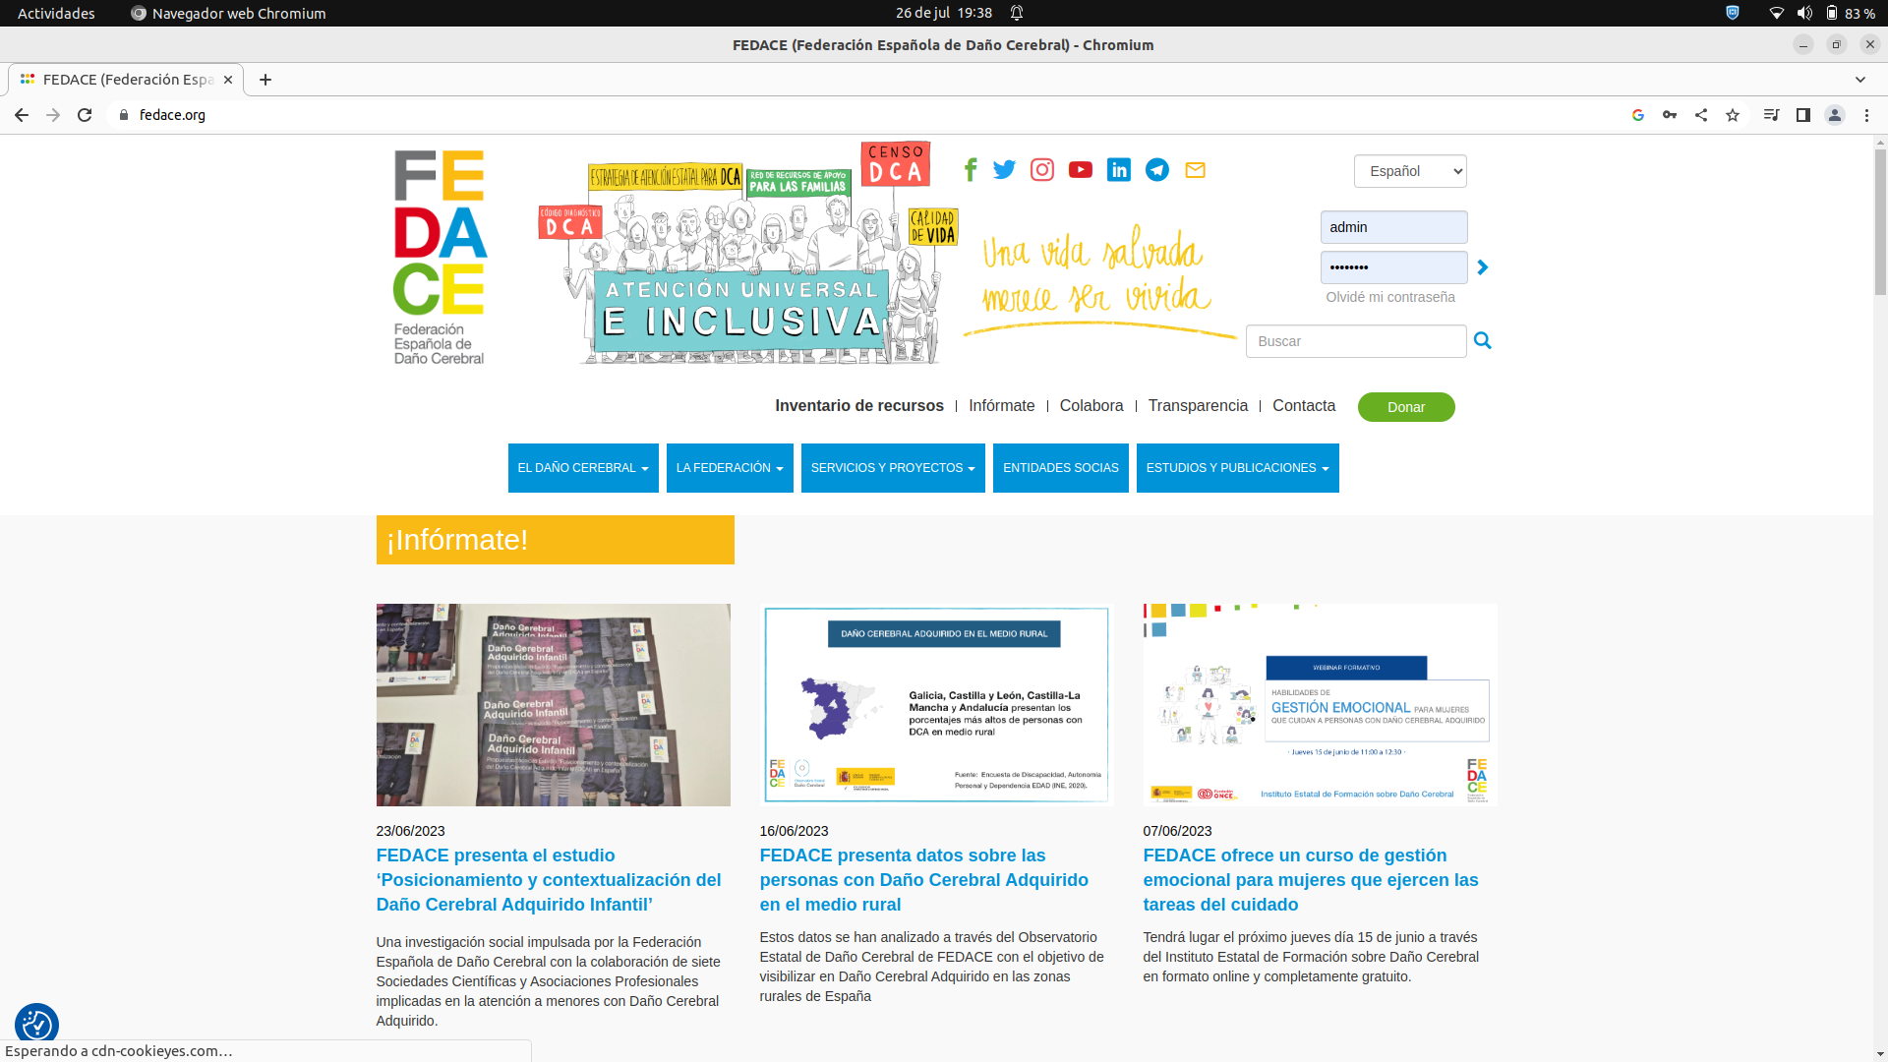Expand Estudios y Publicaciones menu

pos(1237,468)
